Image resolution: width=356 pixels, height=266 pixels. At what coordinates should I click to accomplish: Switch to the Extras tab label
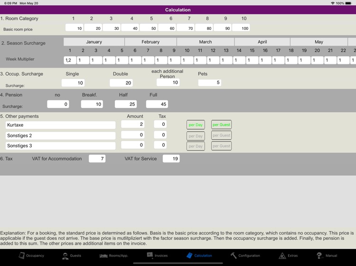(x=293, y=256)
